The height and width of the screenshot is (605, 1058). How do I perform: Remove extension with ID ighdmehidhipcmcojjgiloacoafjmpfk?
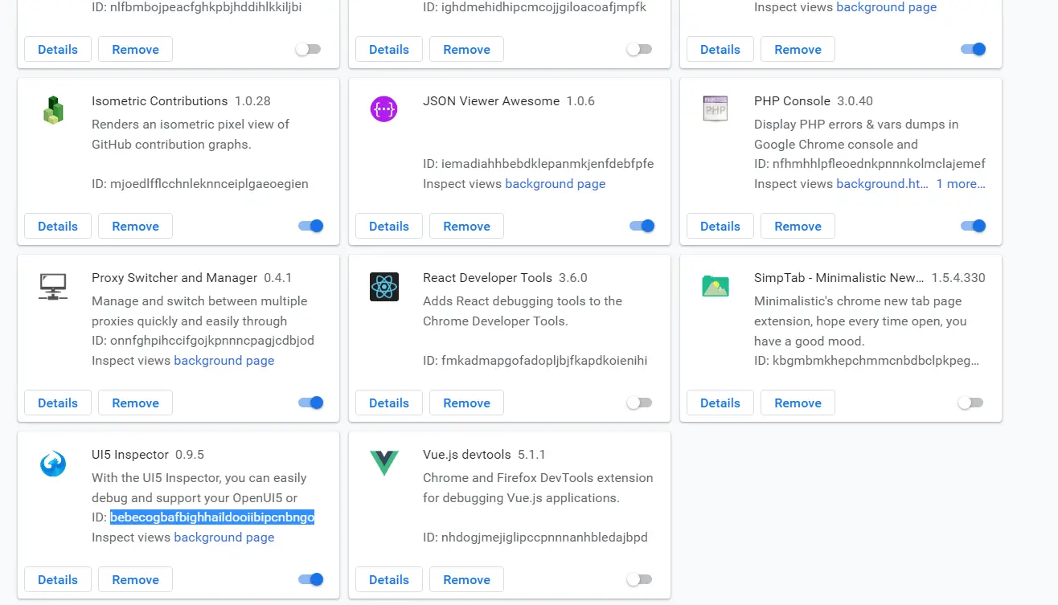tap(466, 49)
